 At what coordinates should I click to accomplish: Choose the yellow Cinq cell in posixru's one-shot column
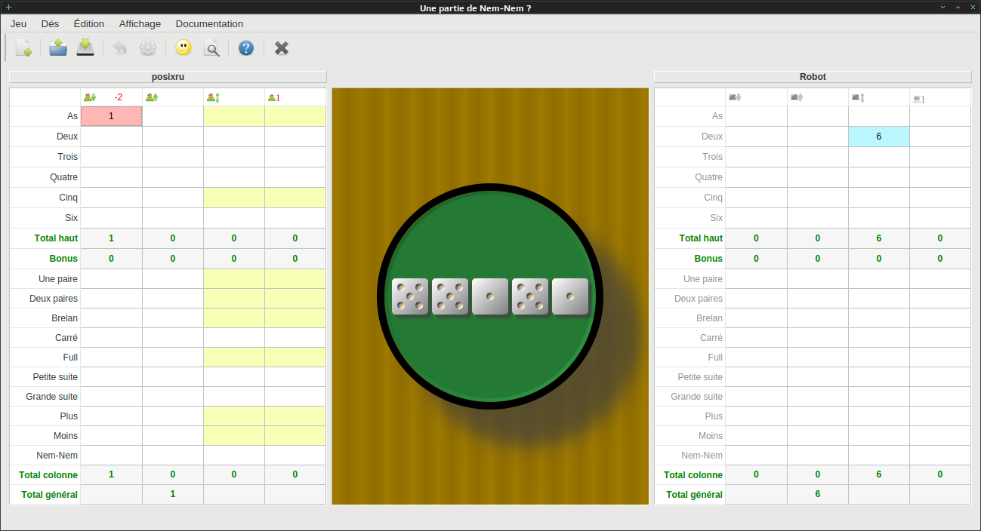click(x=295, y=198)
